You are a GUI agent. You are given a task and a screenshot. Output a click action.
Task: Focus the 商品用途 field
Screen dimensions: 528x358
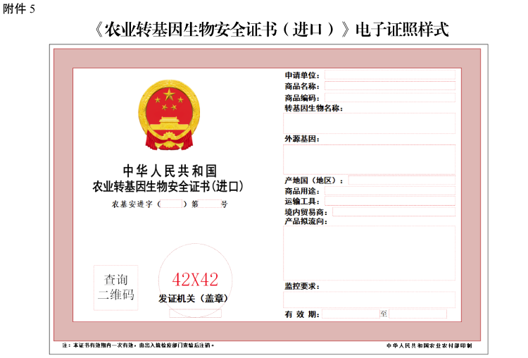(389, 191)
